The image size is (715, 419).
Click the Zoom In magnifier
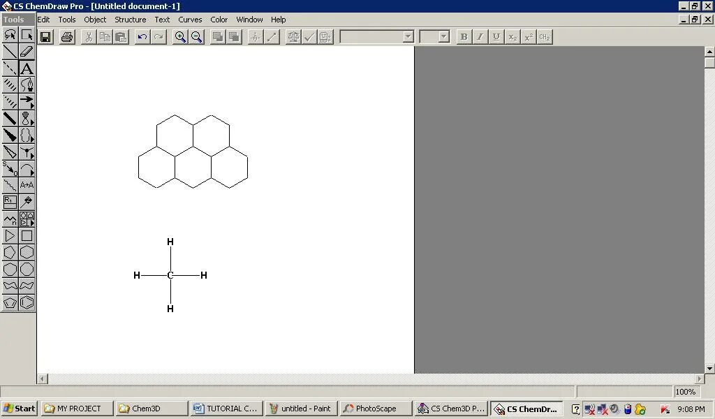pos(181,37)
